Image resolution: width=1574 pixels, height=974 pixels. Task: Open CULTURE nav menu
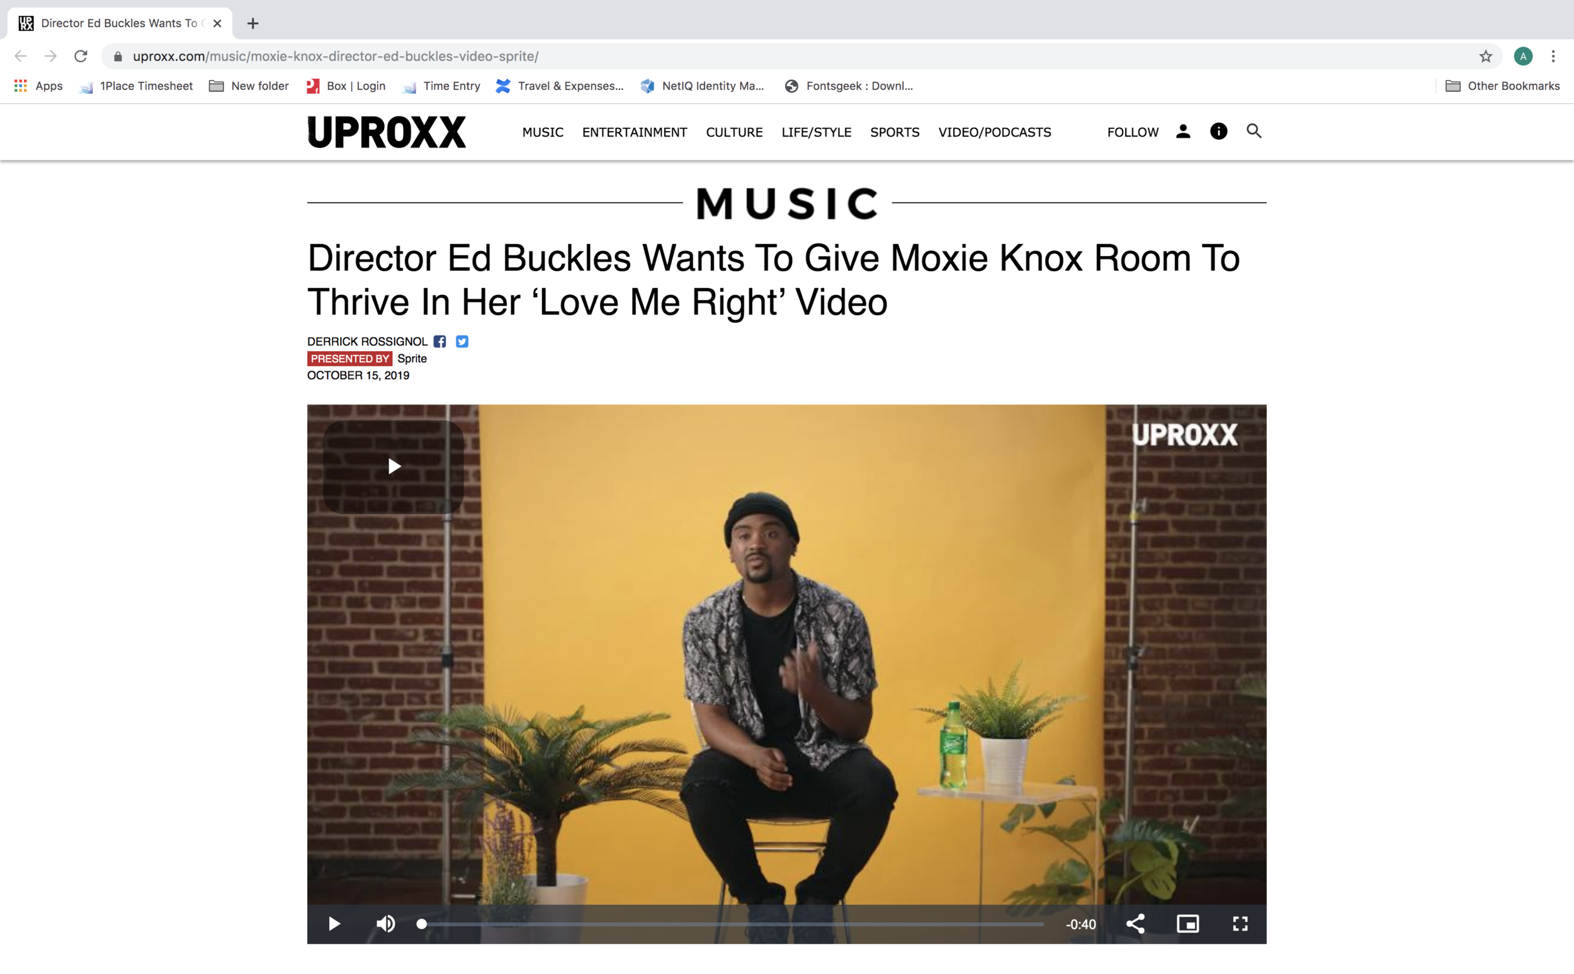tap(734, 133)
